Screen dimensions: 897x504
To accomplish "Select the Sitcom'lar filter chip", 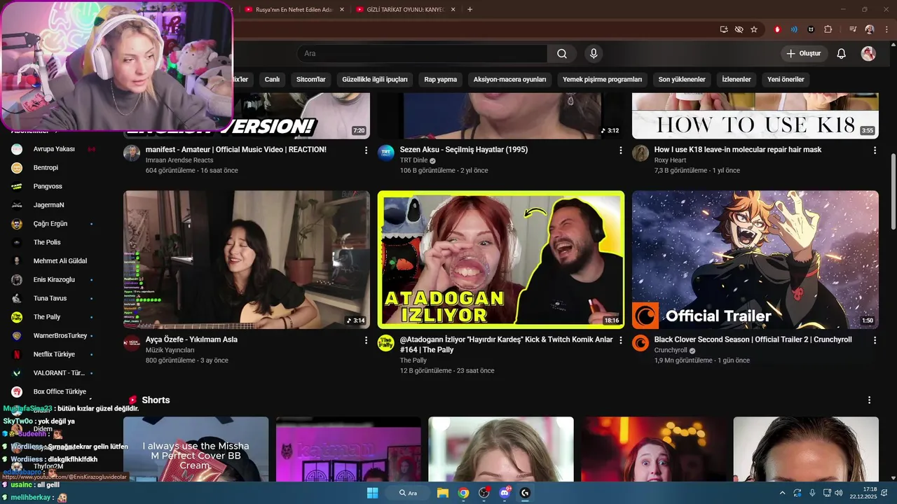I will pyautogui.click(x=311, y=80).
